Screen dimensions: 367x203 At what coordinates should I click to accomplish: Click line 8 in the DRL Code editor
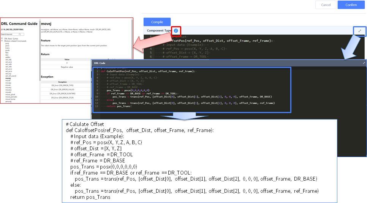pos(125,90)
